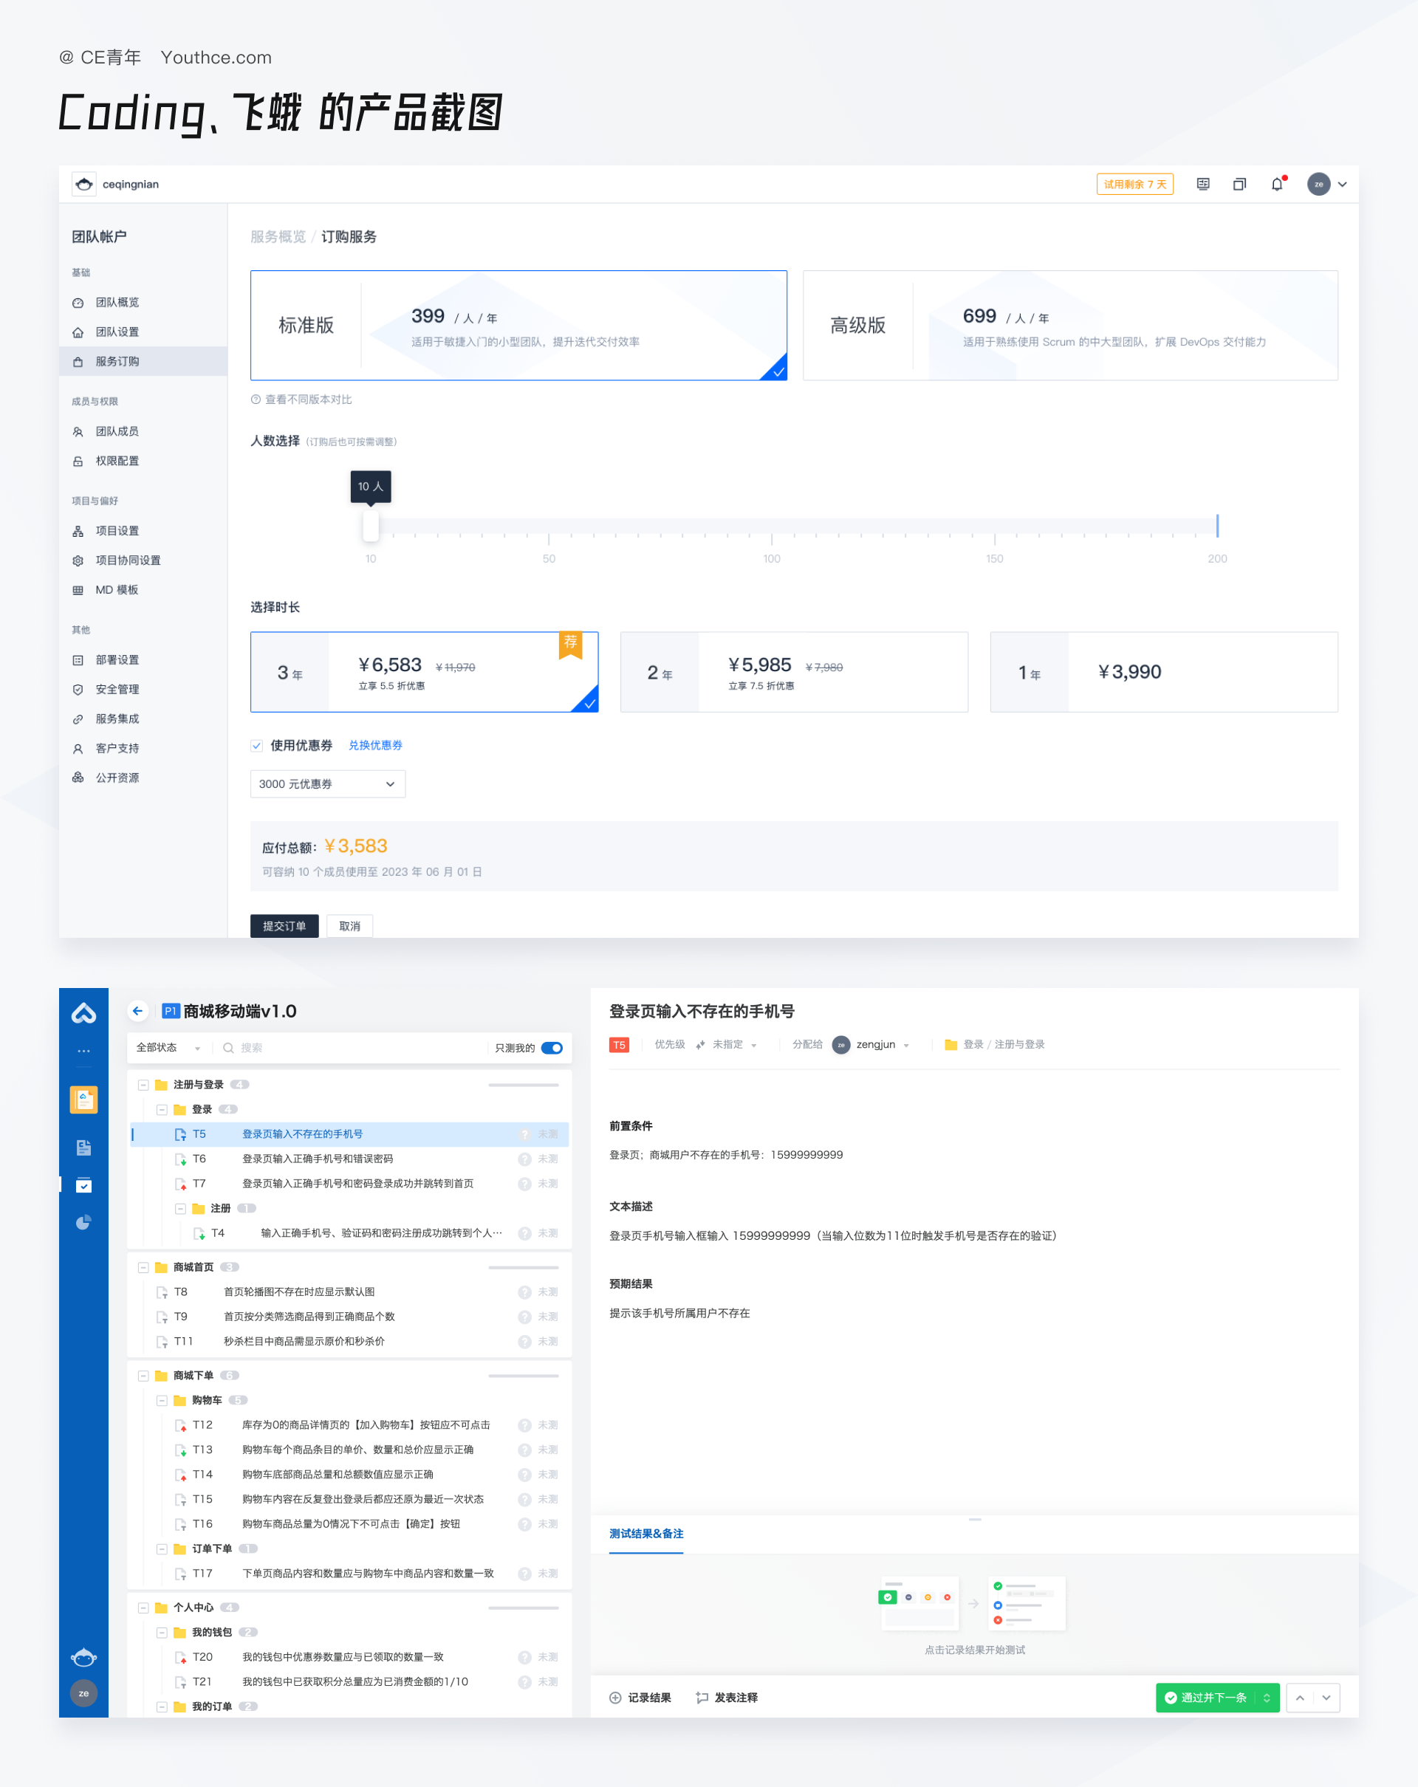
Task: Open the pie chart report icon in sidebar
Action: pyautogui.click(x=83, y=1223)
